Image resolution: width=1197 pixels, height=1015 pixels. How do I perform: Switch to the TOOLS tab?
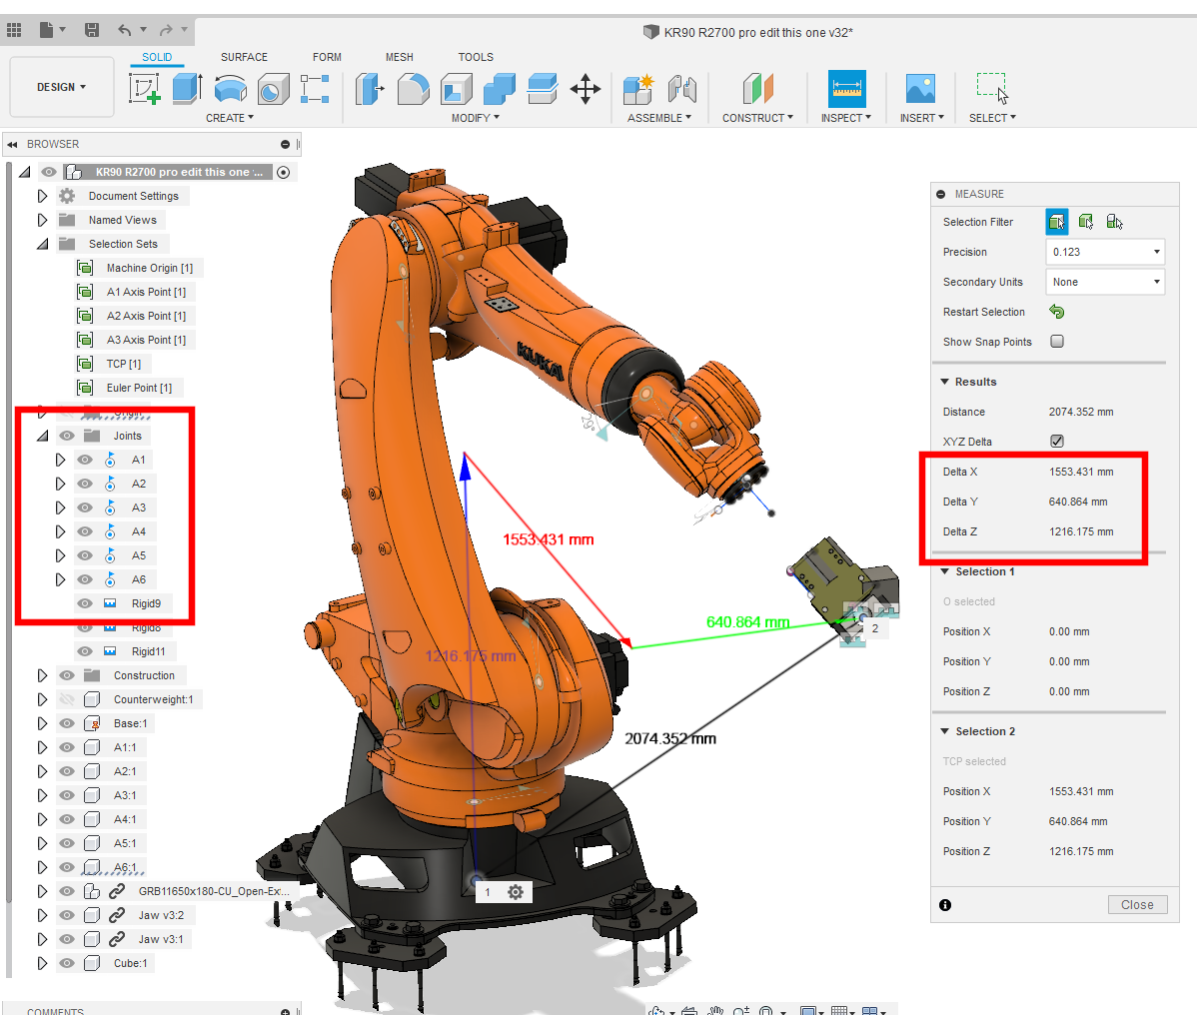pos(476,57)
